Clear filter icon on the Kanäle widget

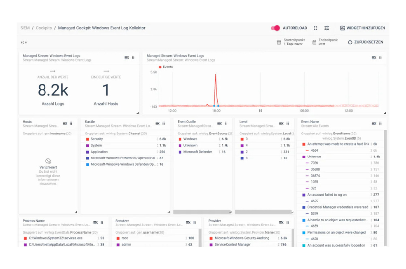[x=158, y=124]
